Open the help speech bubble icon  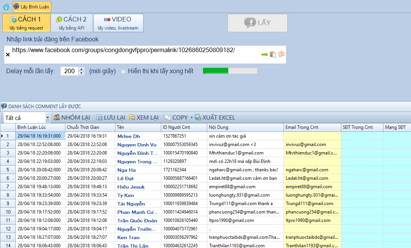coord(282,54)
